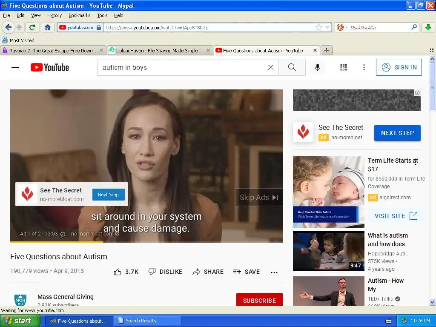
Task: Start voice search with microphone icon
Action: click(318, 67)
